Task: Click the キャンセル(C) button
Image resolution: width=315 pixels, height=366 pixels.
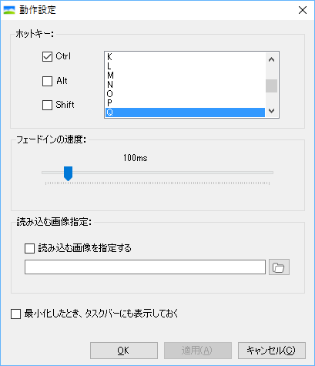Action: click(272, 351)
